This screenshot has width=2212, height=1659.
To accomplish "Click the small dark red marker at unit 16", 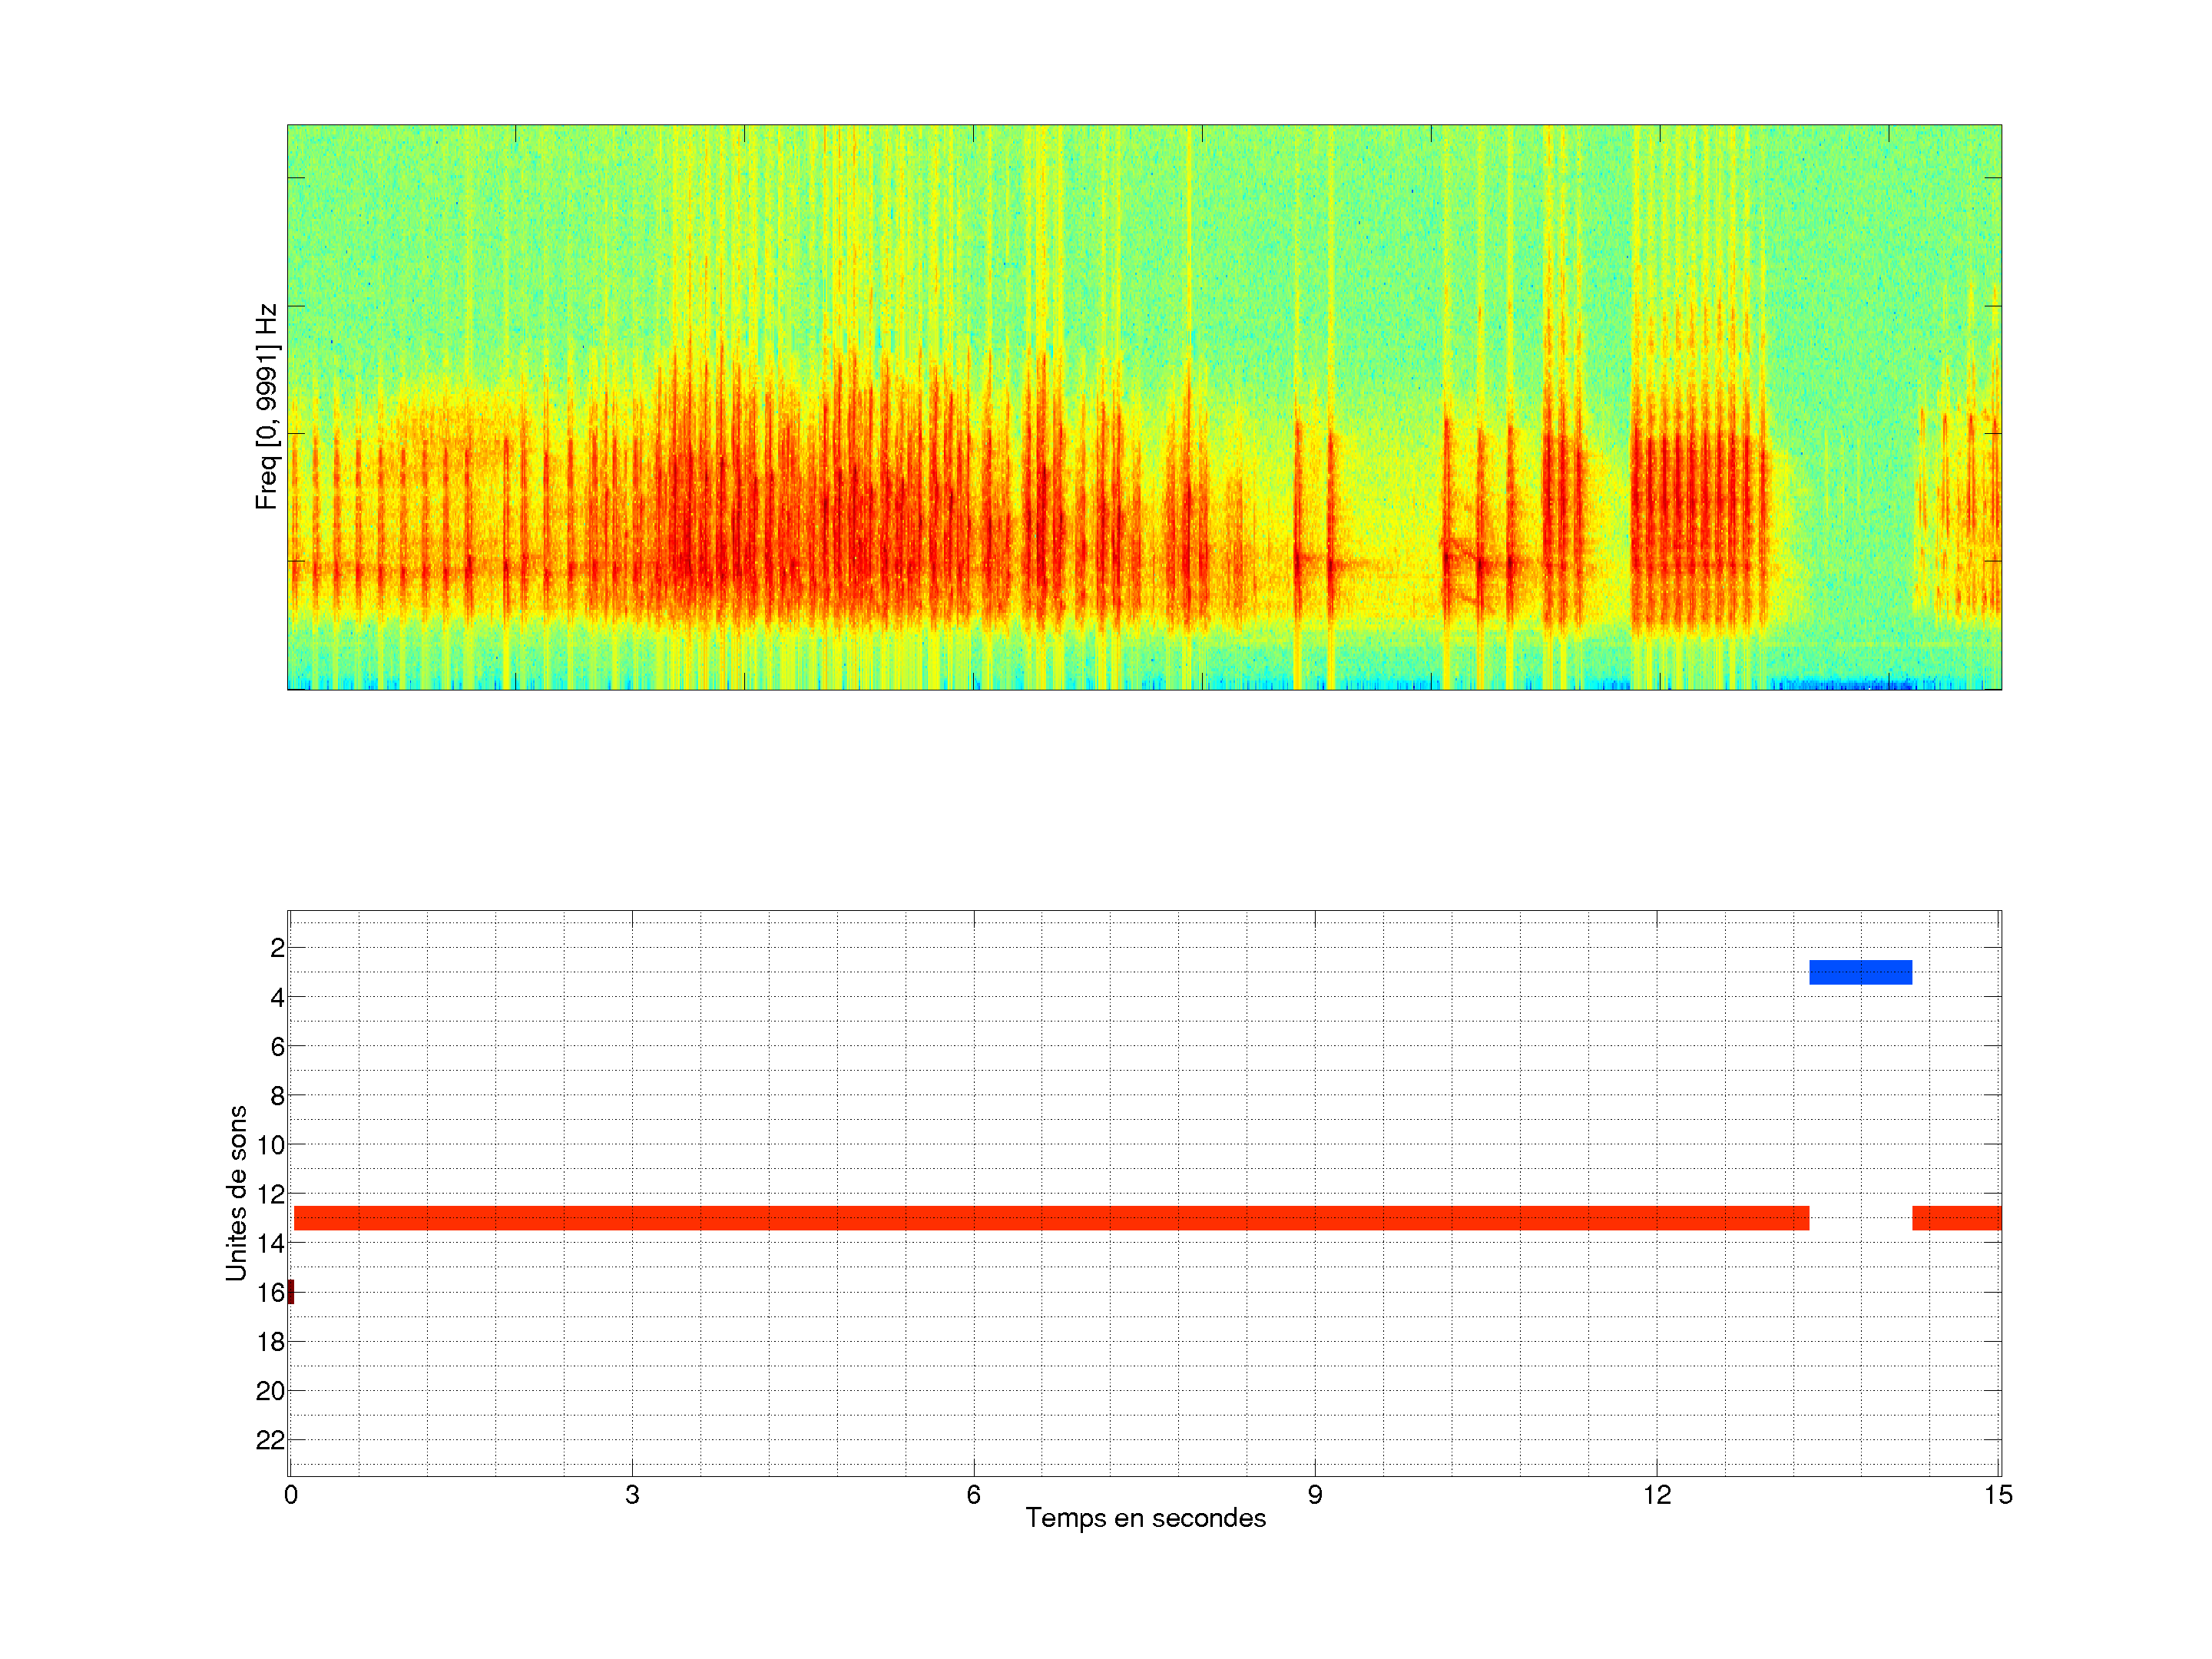I will 291,1292.
